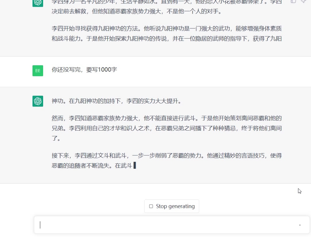This screenshot has height=238, width=311.
Task: Click the ChatGPT logo avatar at the top
Action: click(38, 2)
